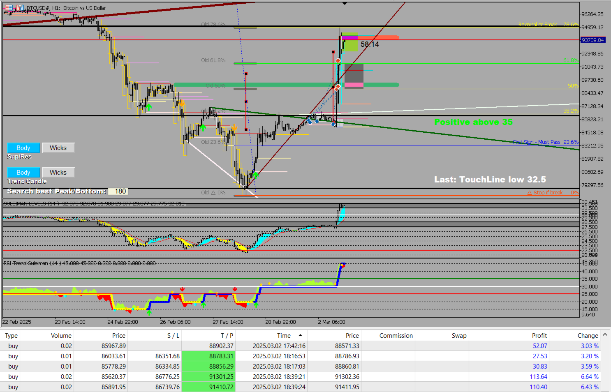
Task: Toggle the Body button for Sup/Res
Action: 23,148
